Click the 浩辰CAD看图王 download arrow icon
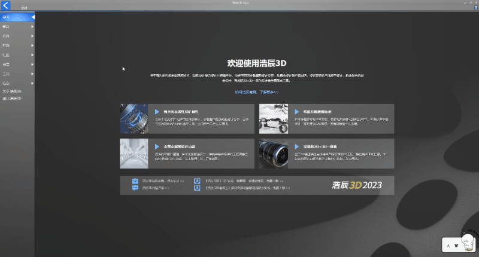This screenshot has width=479, height=257. (x=198, y=188)
